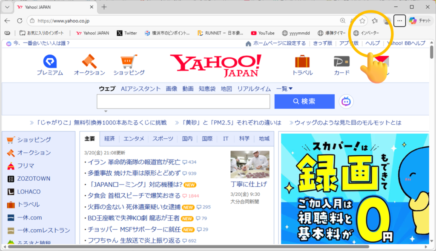This screenshot has height=251, width=436.
Task: Click the Yahoo Premium icon
Action: click(49, 62)
